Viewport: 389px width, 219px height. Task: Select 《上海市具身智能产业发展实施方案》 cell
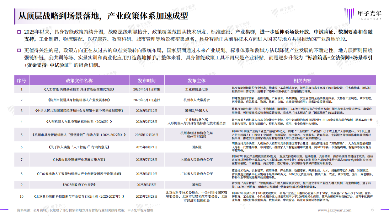click(79, 160)
